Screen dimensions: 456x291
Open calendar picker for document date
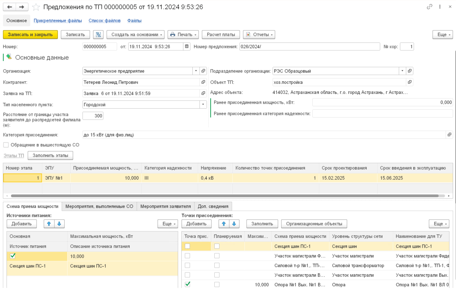click(x=187, y=47)
